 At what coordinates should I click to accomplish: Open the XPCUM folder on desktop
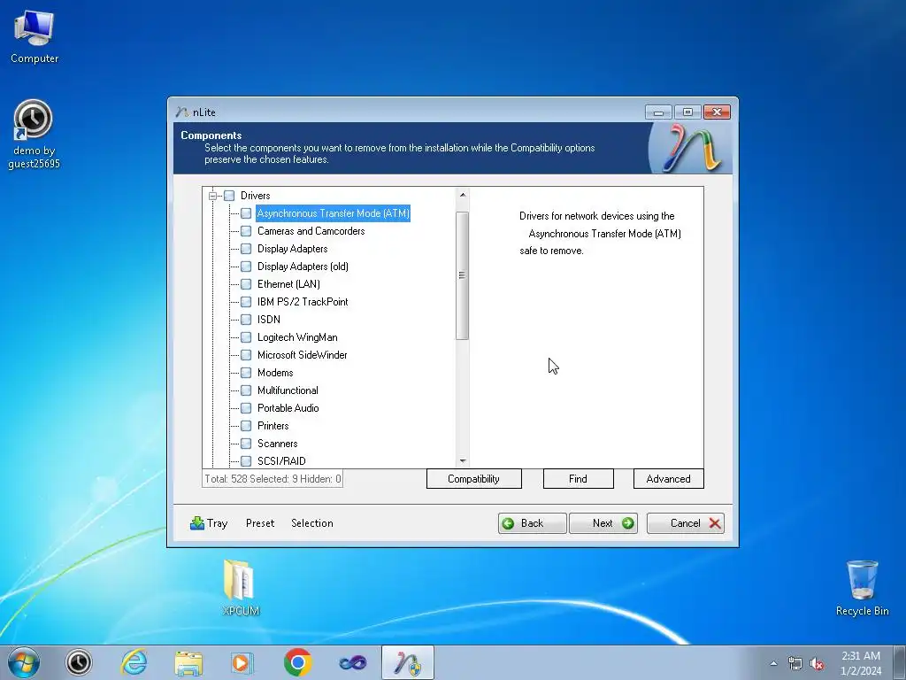[241, 588]
